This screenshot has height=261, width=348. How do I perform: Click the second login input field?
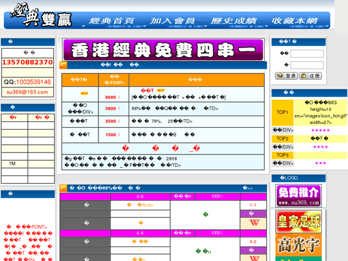click(x=307, y=65)
